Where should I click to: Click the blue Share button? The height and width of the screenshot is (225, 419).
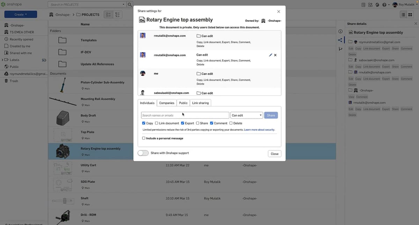271,115
